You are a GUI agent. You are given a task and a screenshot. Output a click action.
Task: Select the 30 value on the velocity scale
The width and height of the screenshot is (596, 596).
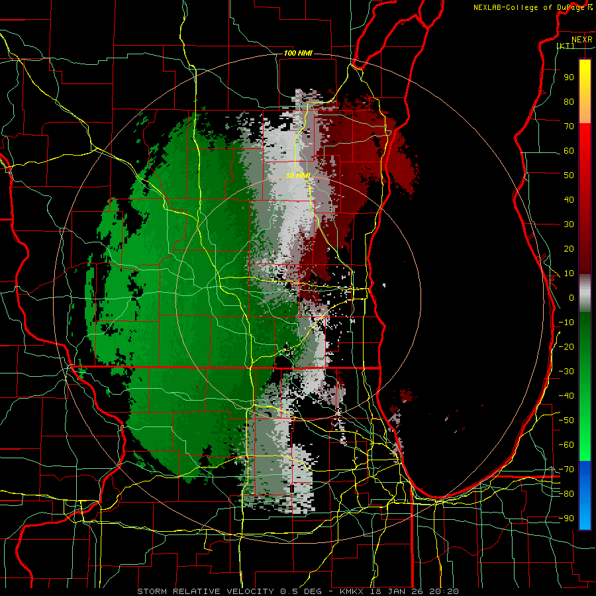pos(569,224)
